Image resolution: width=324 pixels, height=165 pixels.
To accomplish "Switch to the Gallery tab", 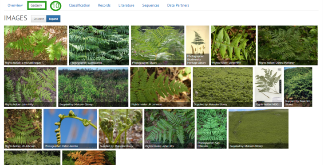I will coord(36,5).
